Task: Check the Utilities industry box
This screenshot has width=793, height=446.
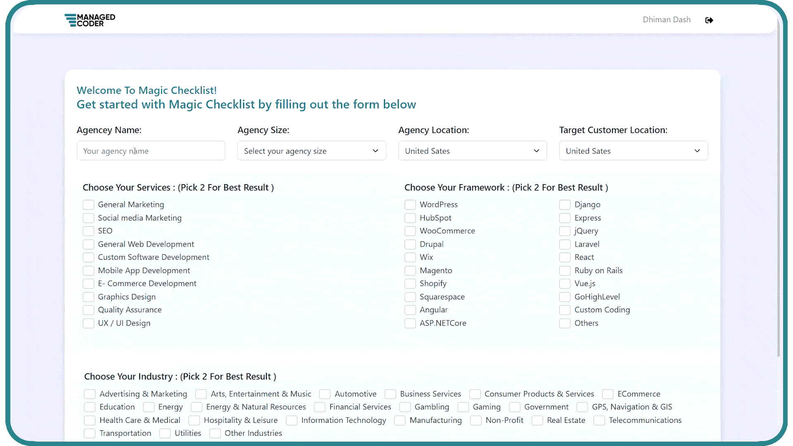Action: coord(165,434)
